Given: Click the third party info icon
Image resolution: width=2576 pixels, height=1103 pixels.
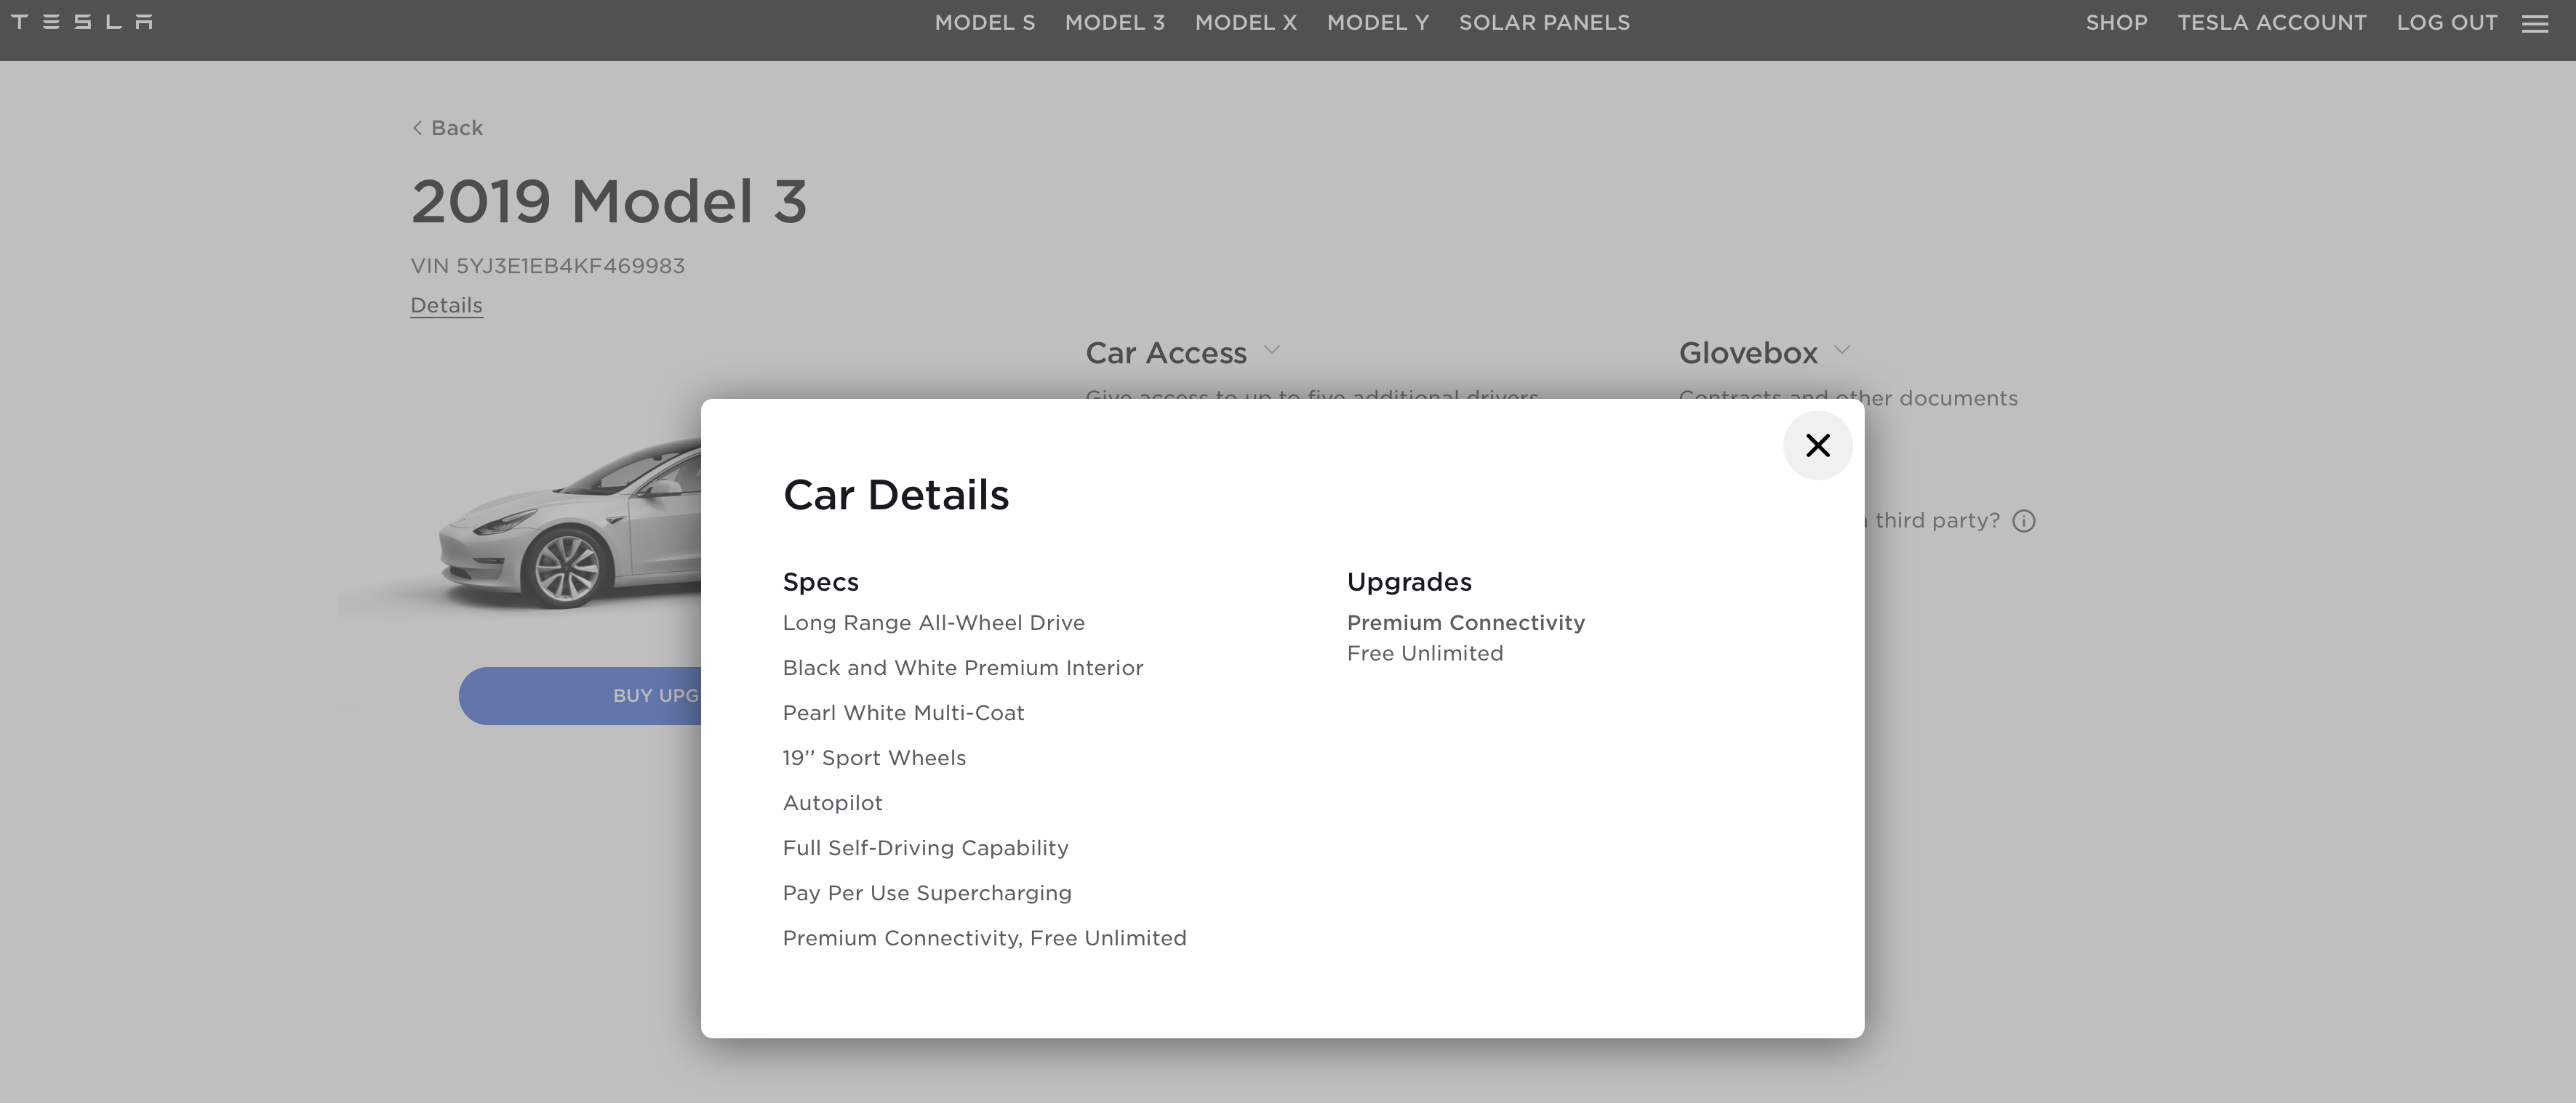Looking at the screenshot, I should [x=2023, y=522].
